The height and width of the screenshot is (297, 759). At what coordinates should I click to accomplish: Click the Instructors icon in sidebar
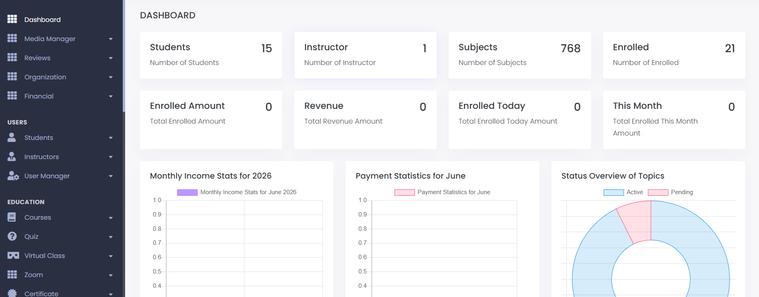coord(12,156)
